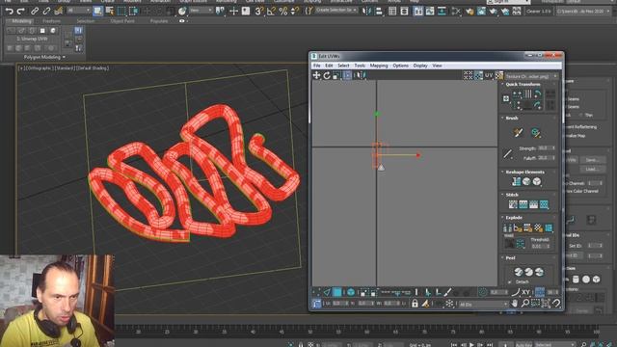
Task: Click Zoom Region icon in Edit UVWs
Action: point(535,304)
